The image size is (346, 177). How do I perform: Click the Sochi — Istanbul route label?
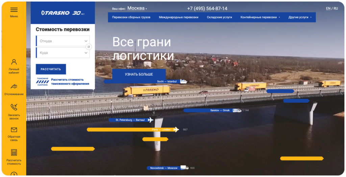point(167,82)
